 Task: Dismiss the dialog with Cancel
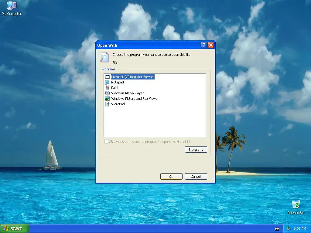196,176
